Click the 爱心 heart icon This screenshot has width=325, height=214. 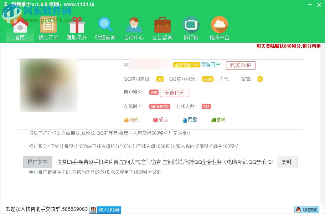coord(155,120)
